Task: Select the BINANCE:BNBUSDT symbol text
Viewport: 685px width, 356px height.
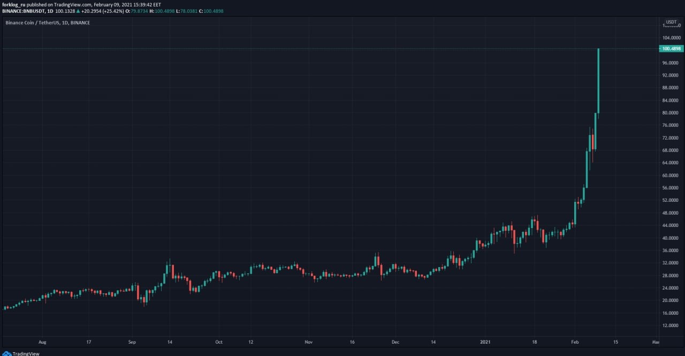Action: (x=22, y=10)
